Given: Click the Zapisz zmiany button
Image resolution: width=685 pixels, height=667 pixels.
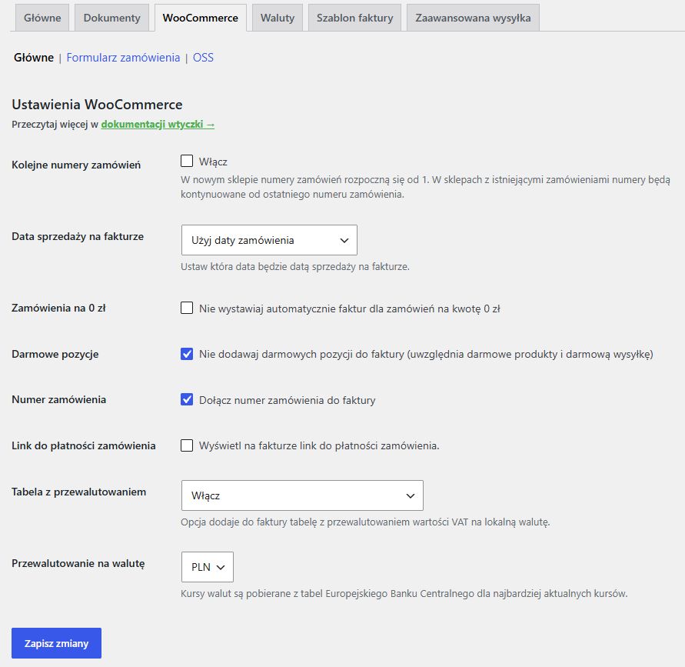Looking at the screenshot, I should (56, 643).
